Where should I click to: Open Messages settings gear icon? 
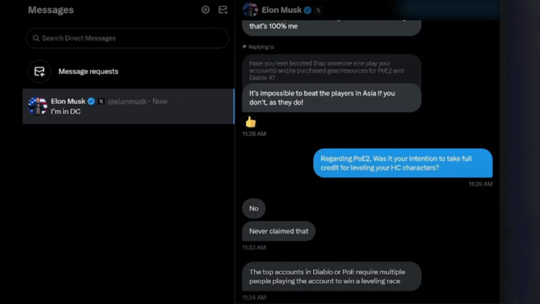(206, 9)
